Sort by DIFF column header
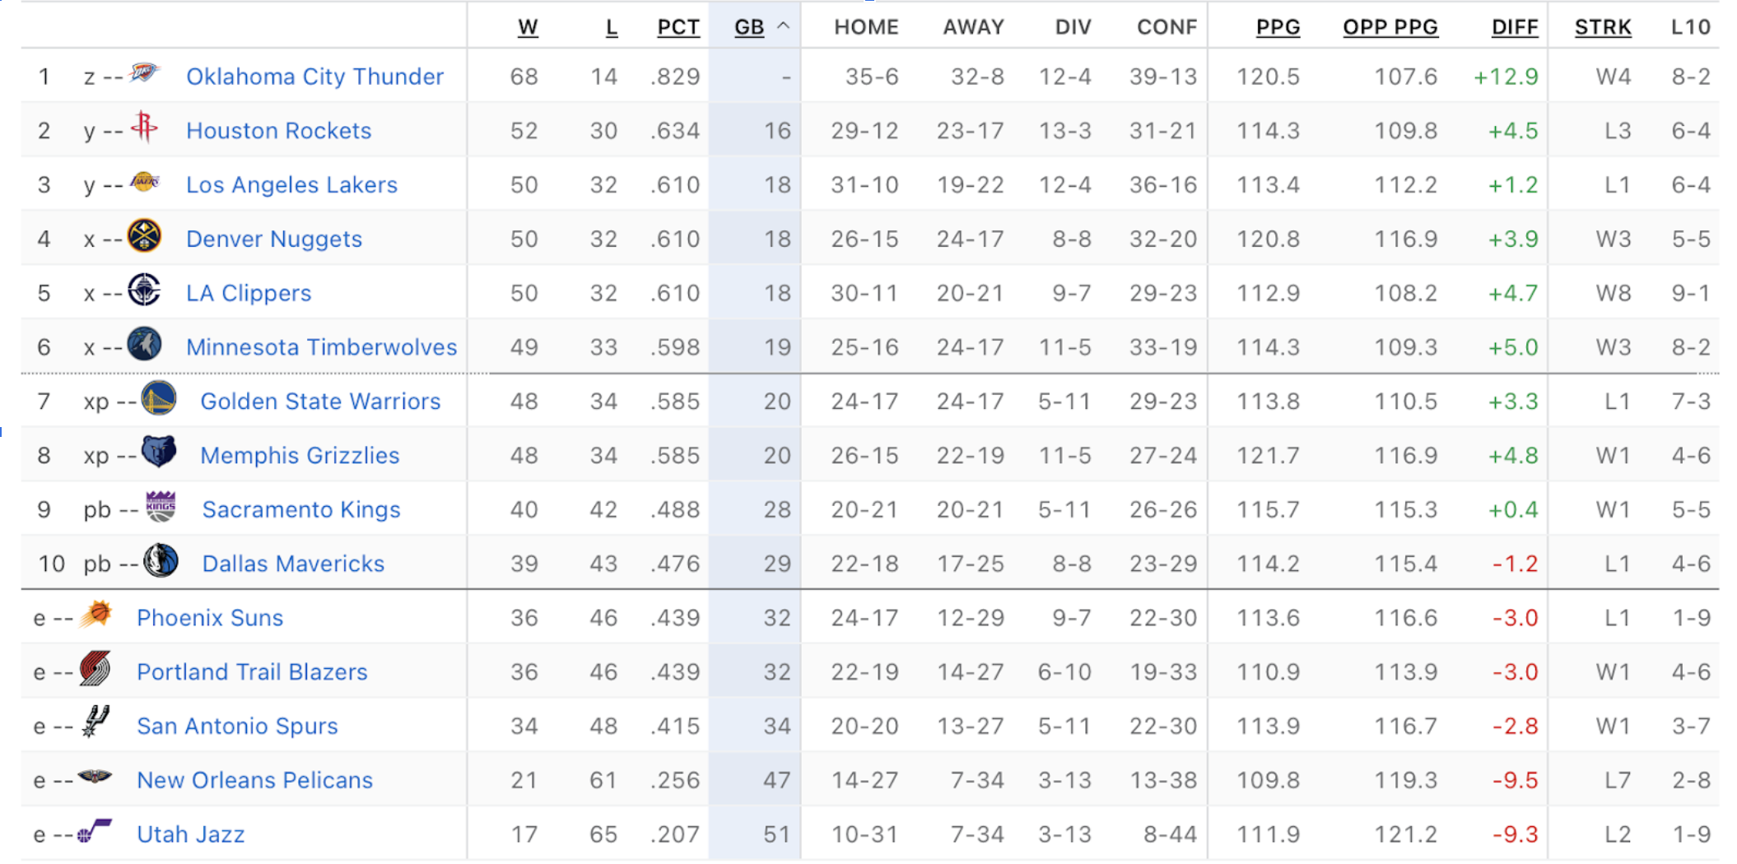The image size is (1737, 864). click(x=1514, y=27)
